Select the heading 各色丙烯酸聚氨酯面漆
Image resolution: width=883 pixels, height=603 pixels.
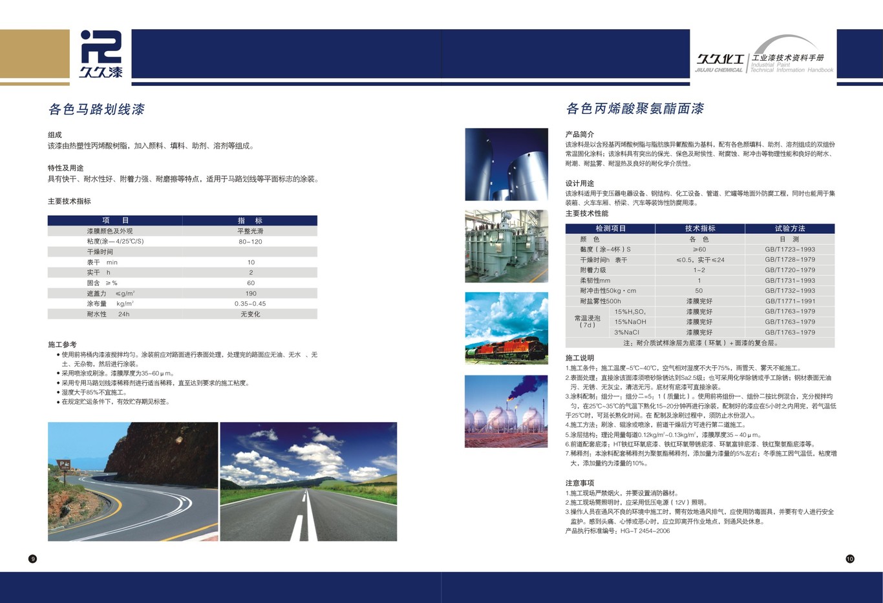coord(635,109)
